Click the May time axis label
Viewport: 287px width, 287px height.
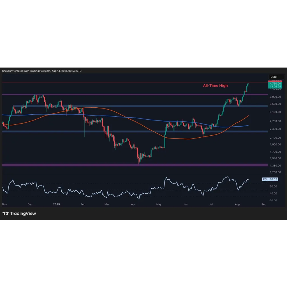click(159, 204)
